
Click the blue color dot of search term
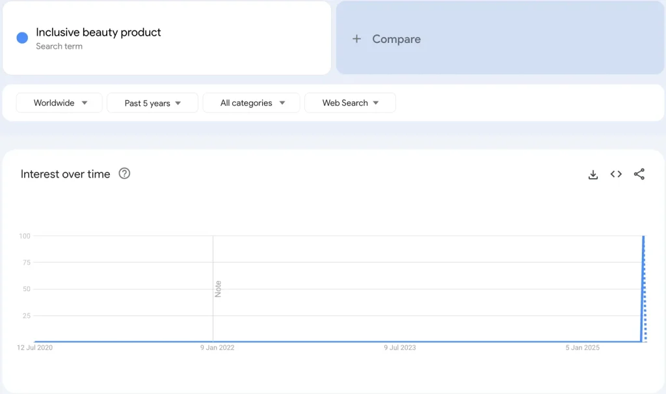(22, 38)
